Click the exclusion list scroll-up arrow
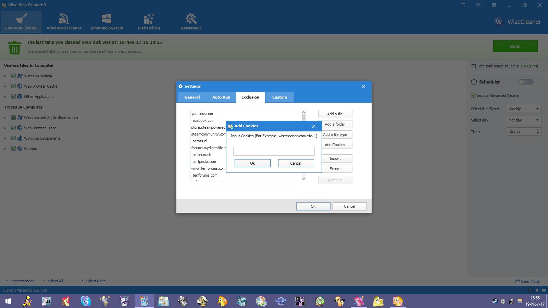The width and height of the screenshot is (548, 308). [303, 112]
